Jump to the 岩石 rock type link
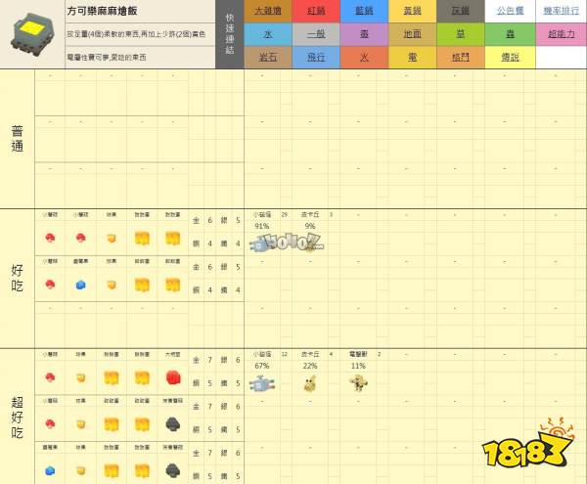 [x=268, y=58]
